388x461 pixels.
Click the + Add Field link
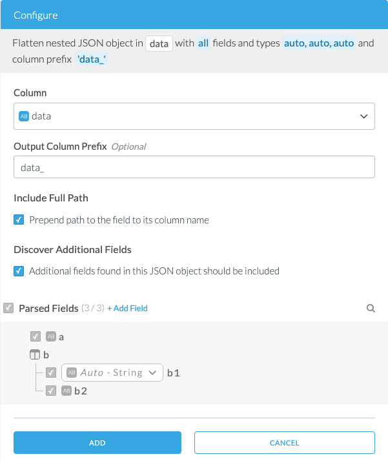127,309
